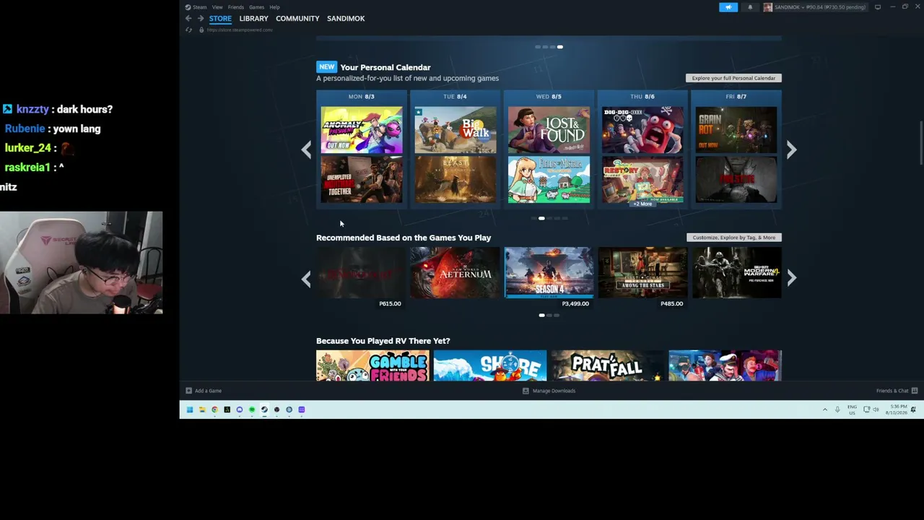Screen dimensions: 924x520
Task: Click the Steam icon in the taskbar
Action: click(264, 409)
